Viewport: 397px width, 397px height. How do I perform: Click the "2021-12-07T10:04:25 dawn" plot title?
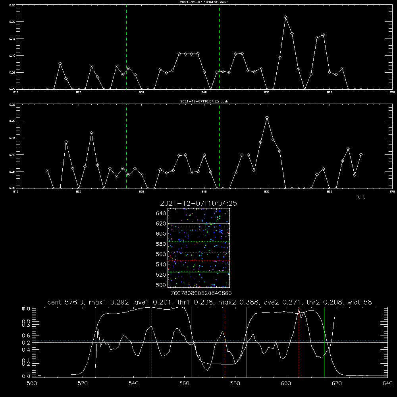204,2
